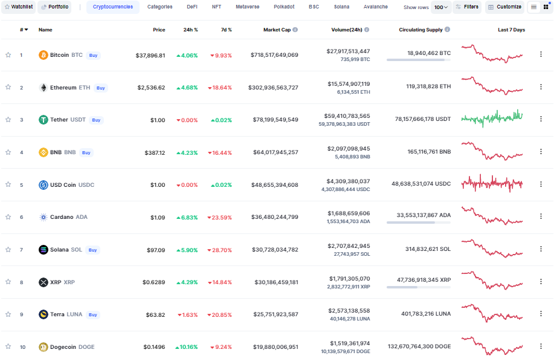The width and height of the screenshot is (554, 361).
Task: Sort table by Market Cap header
Action: [x=277, y=30]
